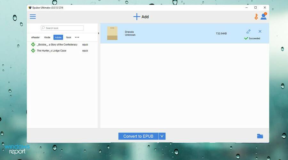Screen dimensions: 288x160
Task: Expand the output format dropdown arrow
Action: click(162, 136)
